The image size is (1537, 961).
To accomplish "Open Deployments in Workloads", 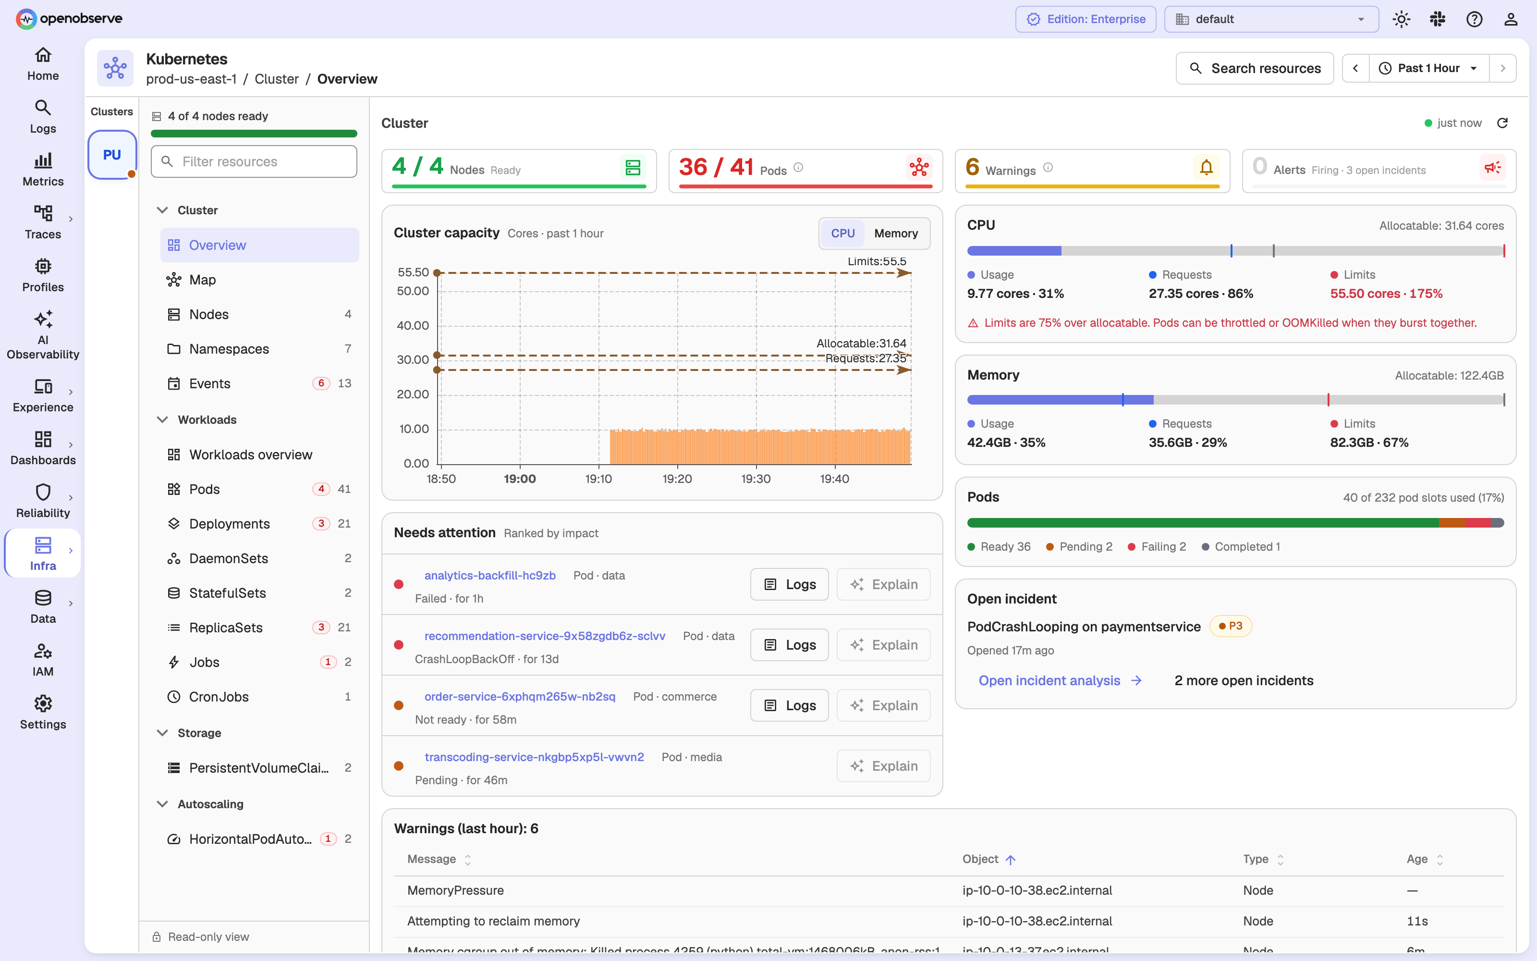I will click(x=259, y=524).
